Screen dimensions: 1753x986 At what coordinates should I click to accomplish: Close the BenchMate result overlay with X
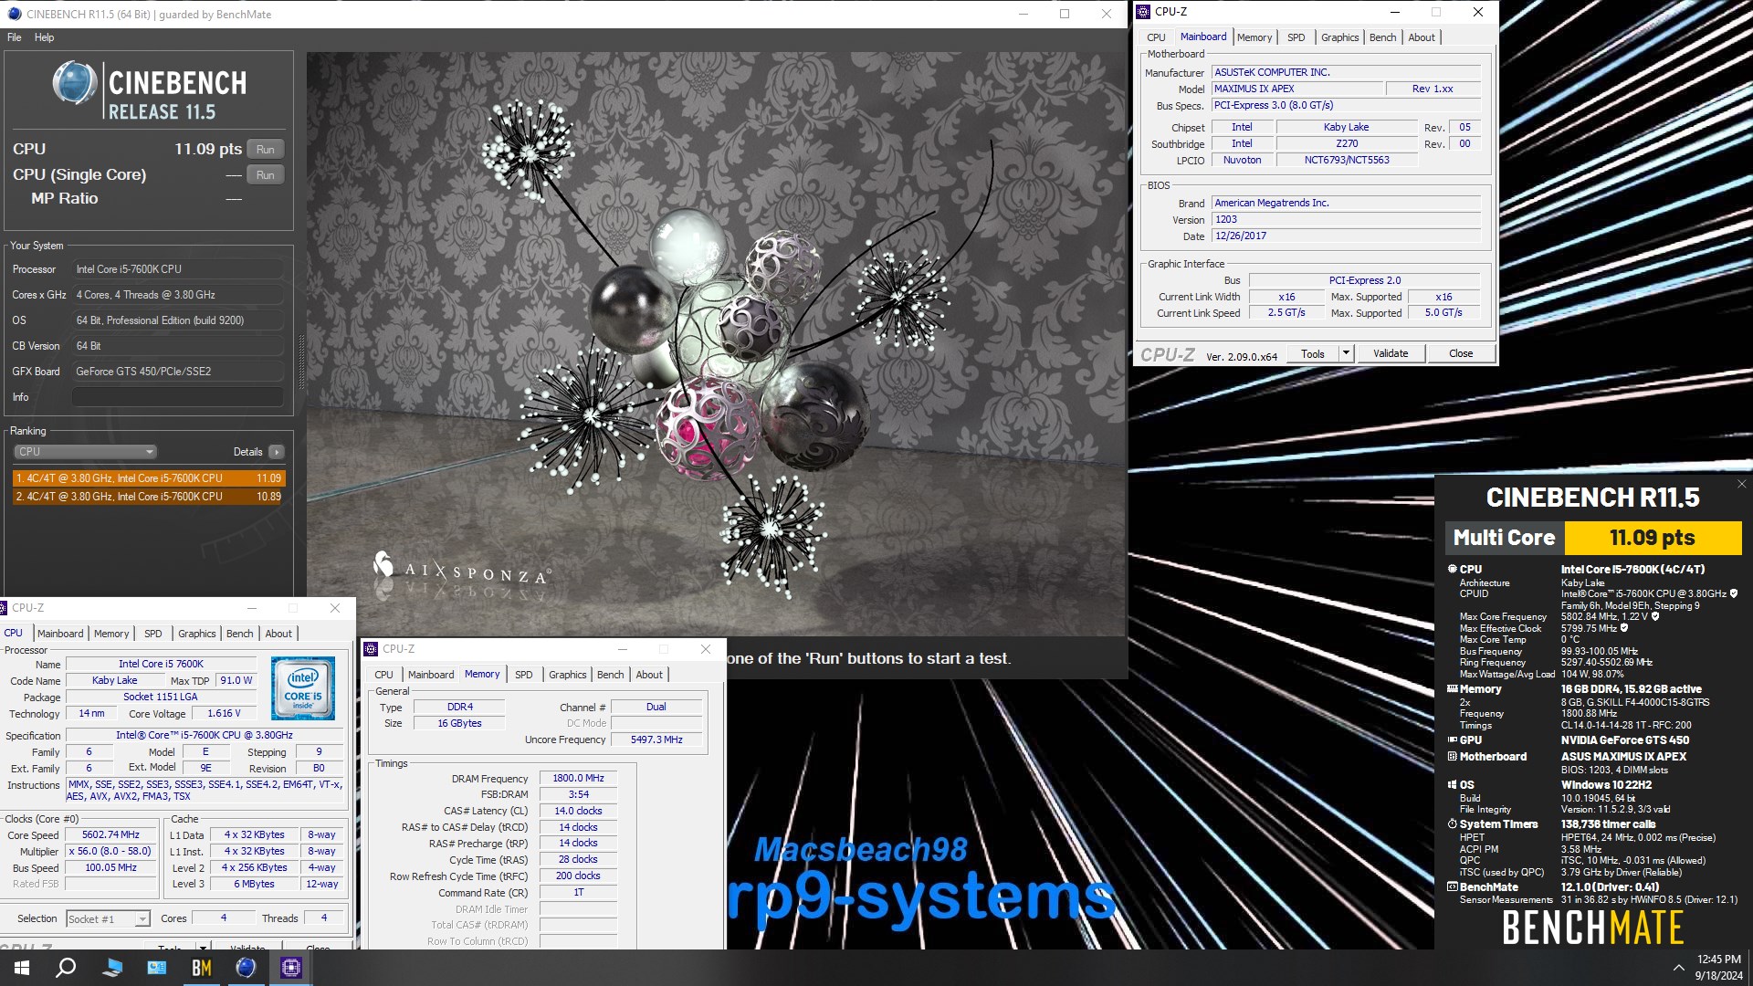(1741, 484)
